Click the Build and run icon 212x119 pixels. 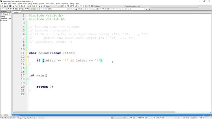(x=39, y=6)
